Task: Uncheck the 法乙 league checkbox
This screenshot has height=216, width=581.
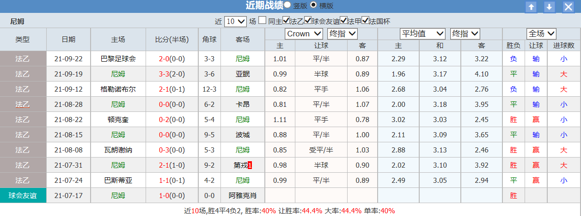Action: 286,20
